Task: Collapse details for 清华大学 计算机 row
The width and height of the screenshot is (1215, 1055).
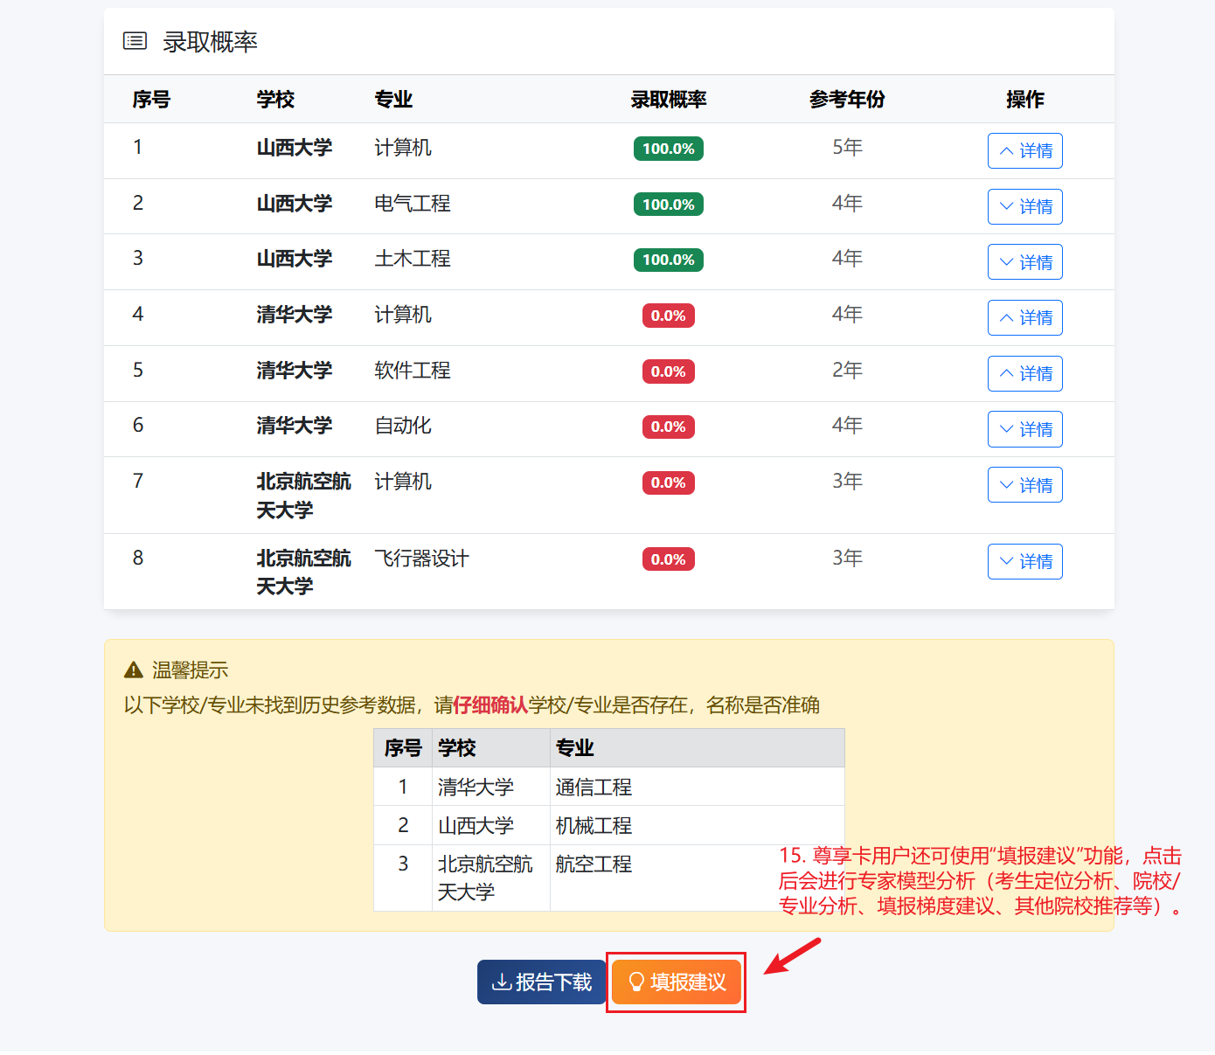Action: tap(1024, 317)
